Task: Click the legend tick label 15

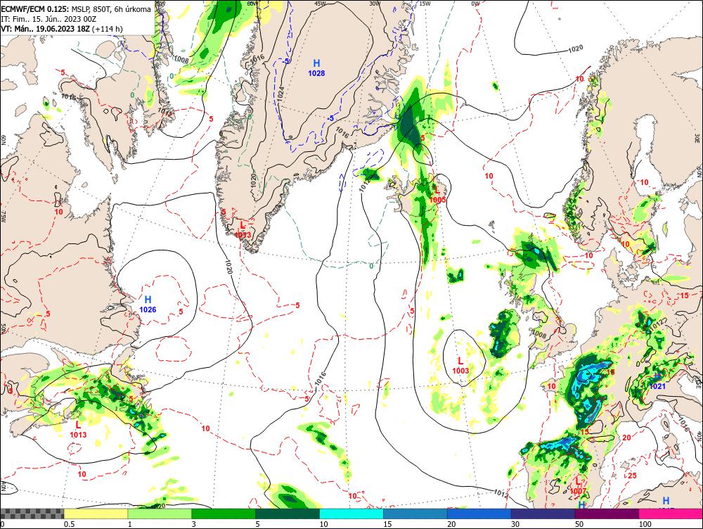Action: click(387, 524)
